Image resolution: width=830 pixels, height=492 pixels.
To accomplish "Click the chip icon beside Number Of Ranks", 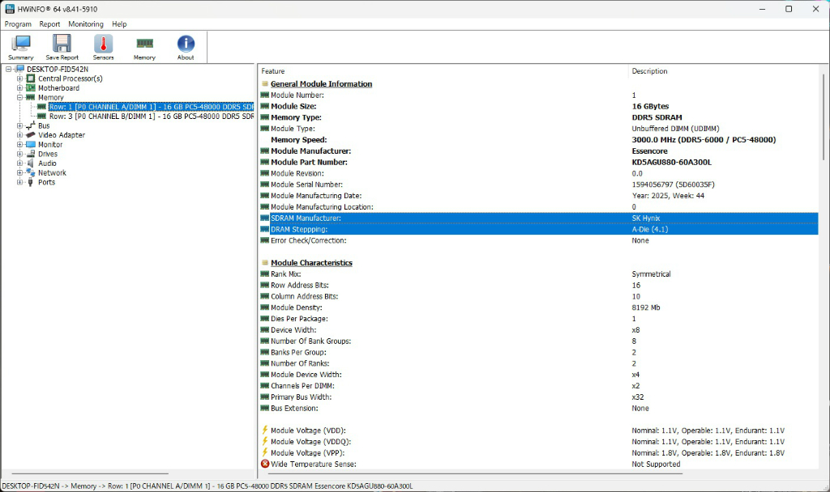I will point(265,363).
